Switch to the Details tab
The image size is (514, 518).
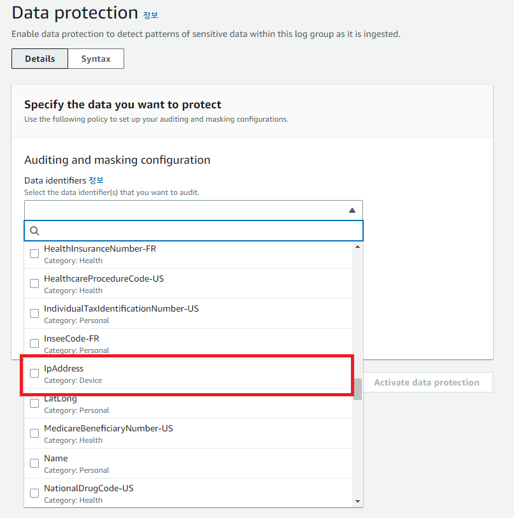(39, 58)
